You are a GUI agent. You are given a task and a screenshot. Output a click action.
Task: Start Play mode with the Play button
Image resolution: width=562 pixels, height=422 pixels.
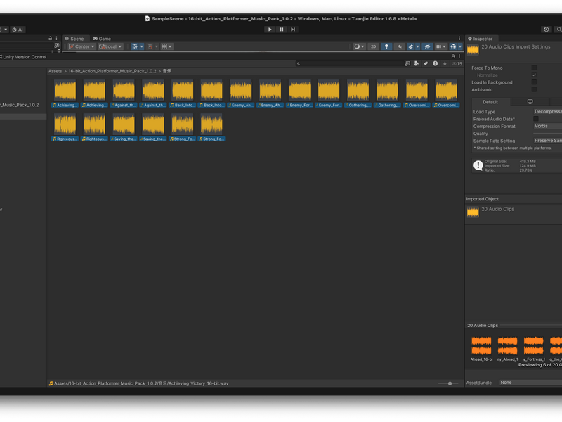pos(270,30)
